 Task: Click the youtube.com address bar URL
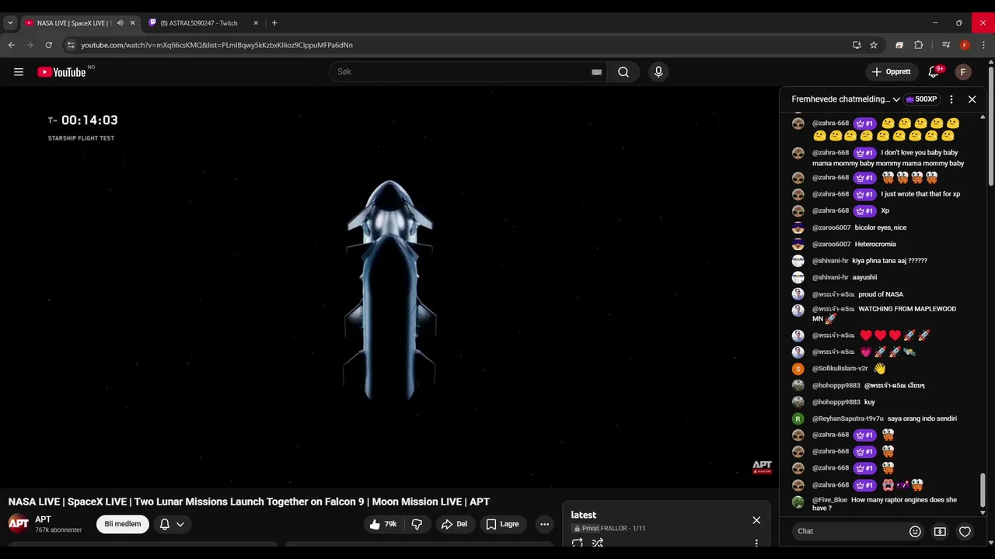coord(217,45)
